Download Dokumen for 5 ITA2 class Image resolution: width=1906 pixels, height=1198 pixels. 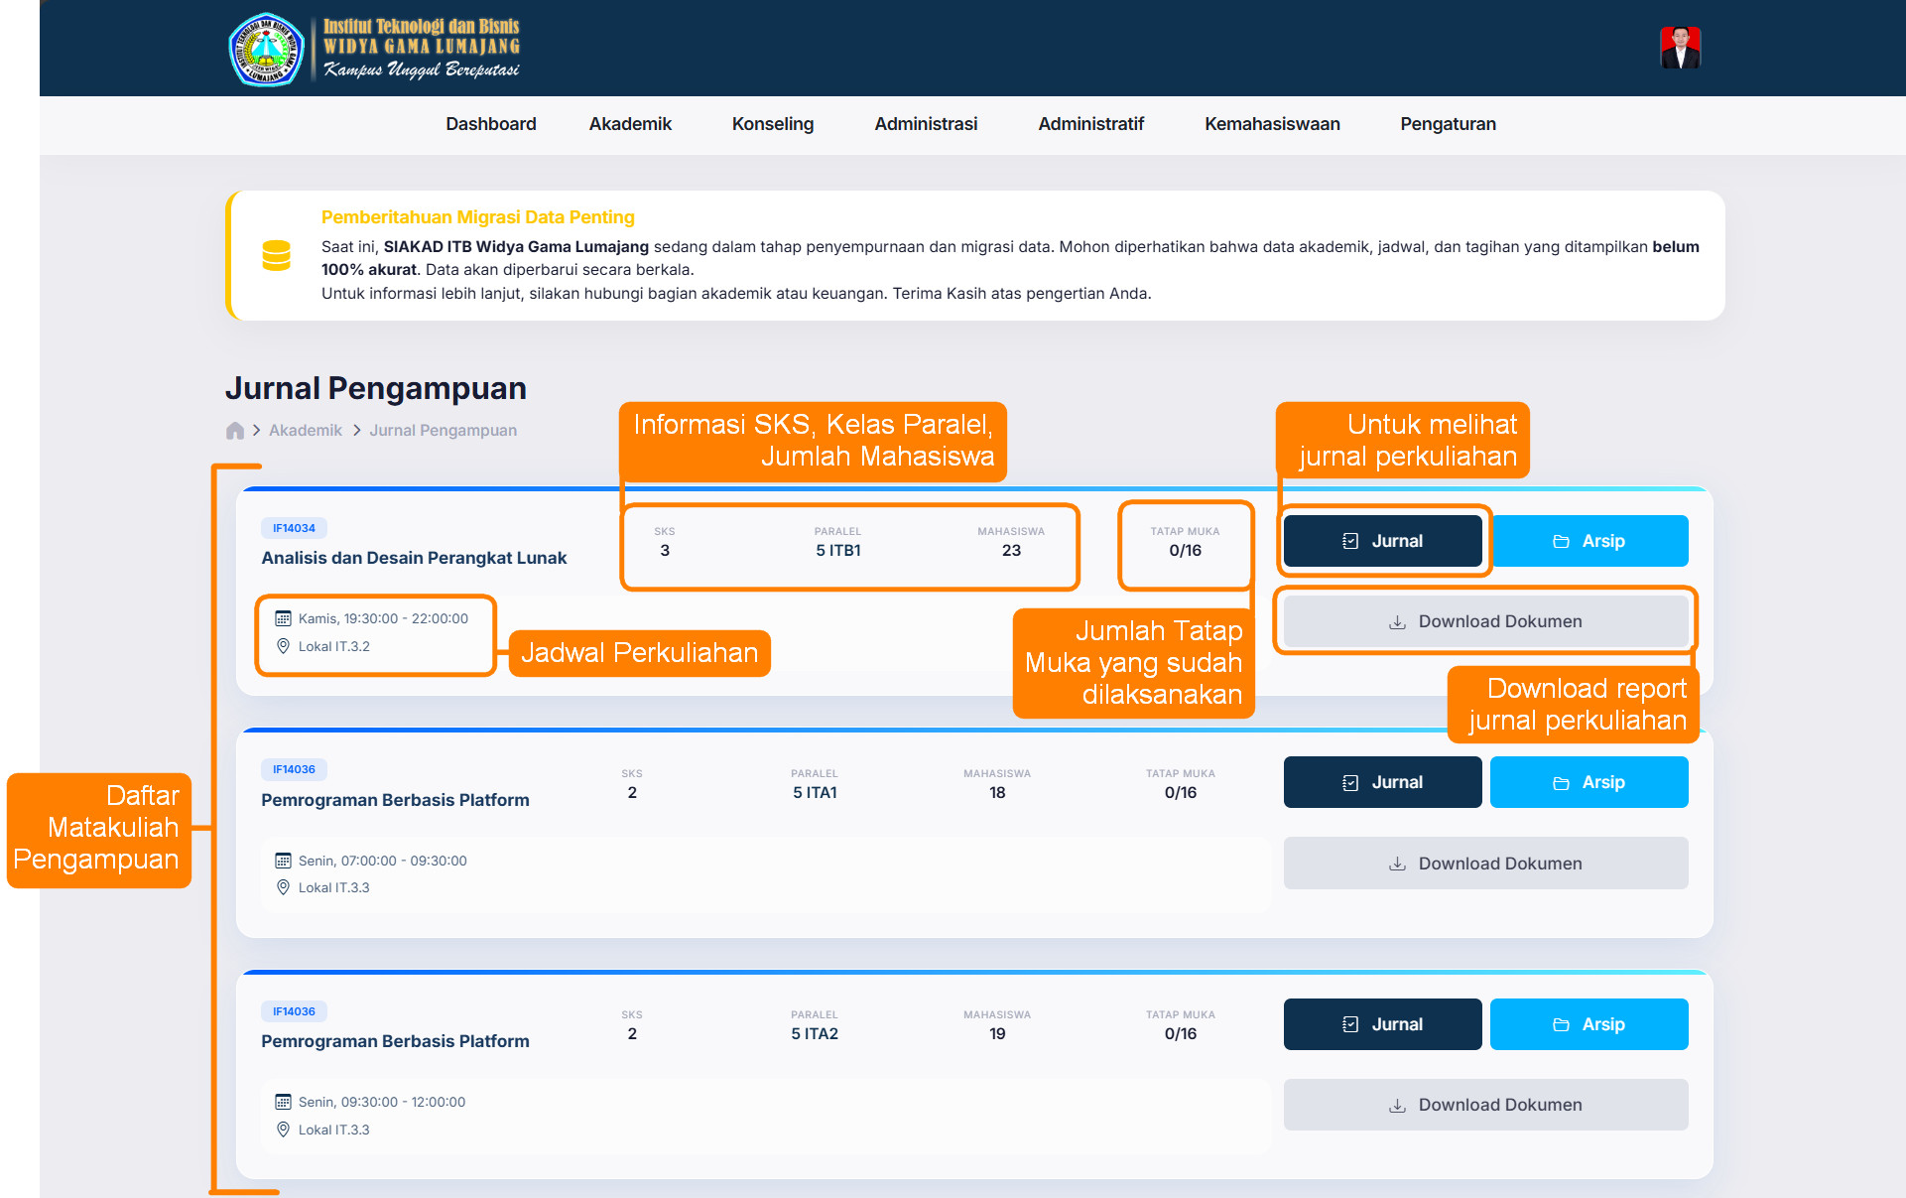[1485, 1105]
